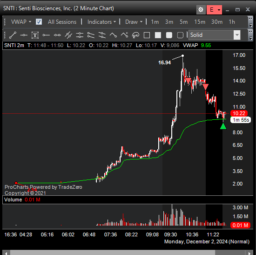The width and height of the screenshot is (256, 255).
Task: Expand the drawing toolbar overflow chevron
Action: (250, 31)
